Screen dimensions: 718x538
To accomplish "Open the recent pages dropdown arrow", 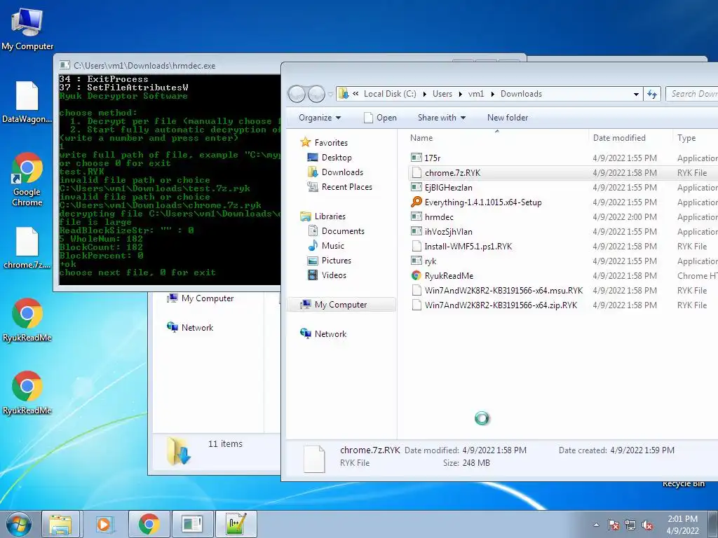I will 331,95.
